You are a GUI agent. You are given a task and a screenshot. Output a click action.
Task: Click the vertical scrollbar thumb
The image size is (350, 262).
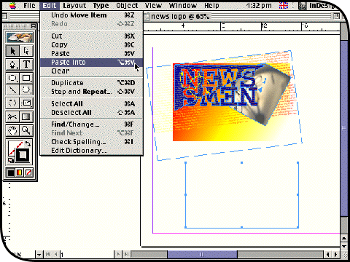click(344, 128)
